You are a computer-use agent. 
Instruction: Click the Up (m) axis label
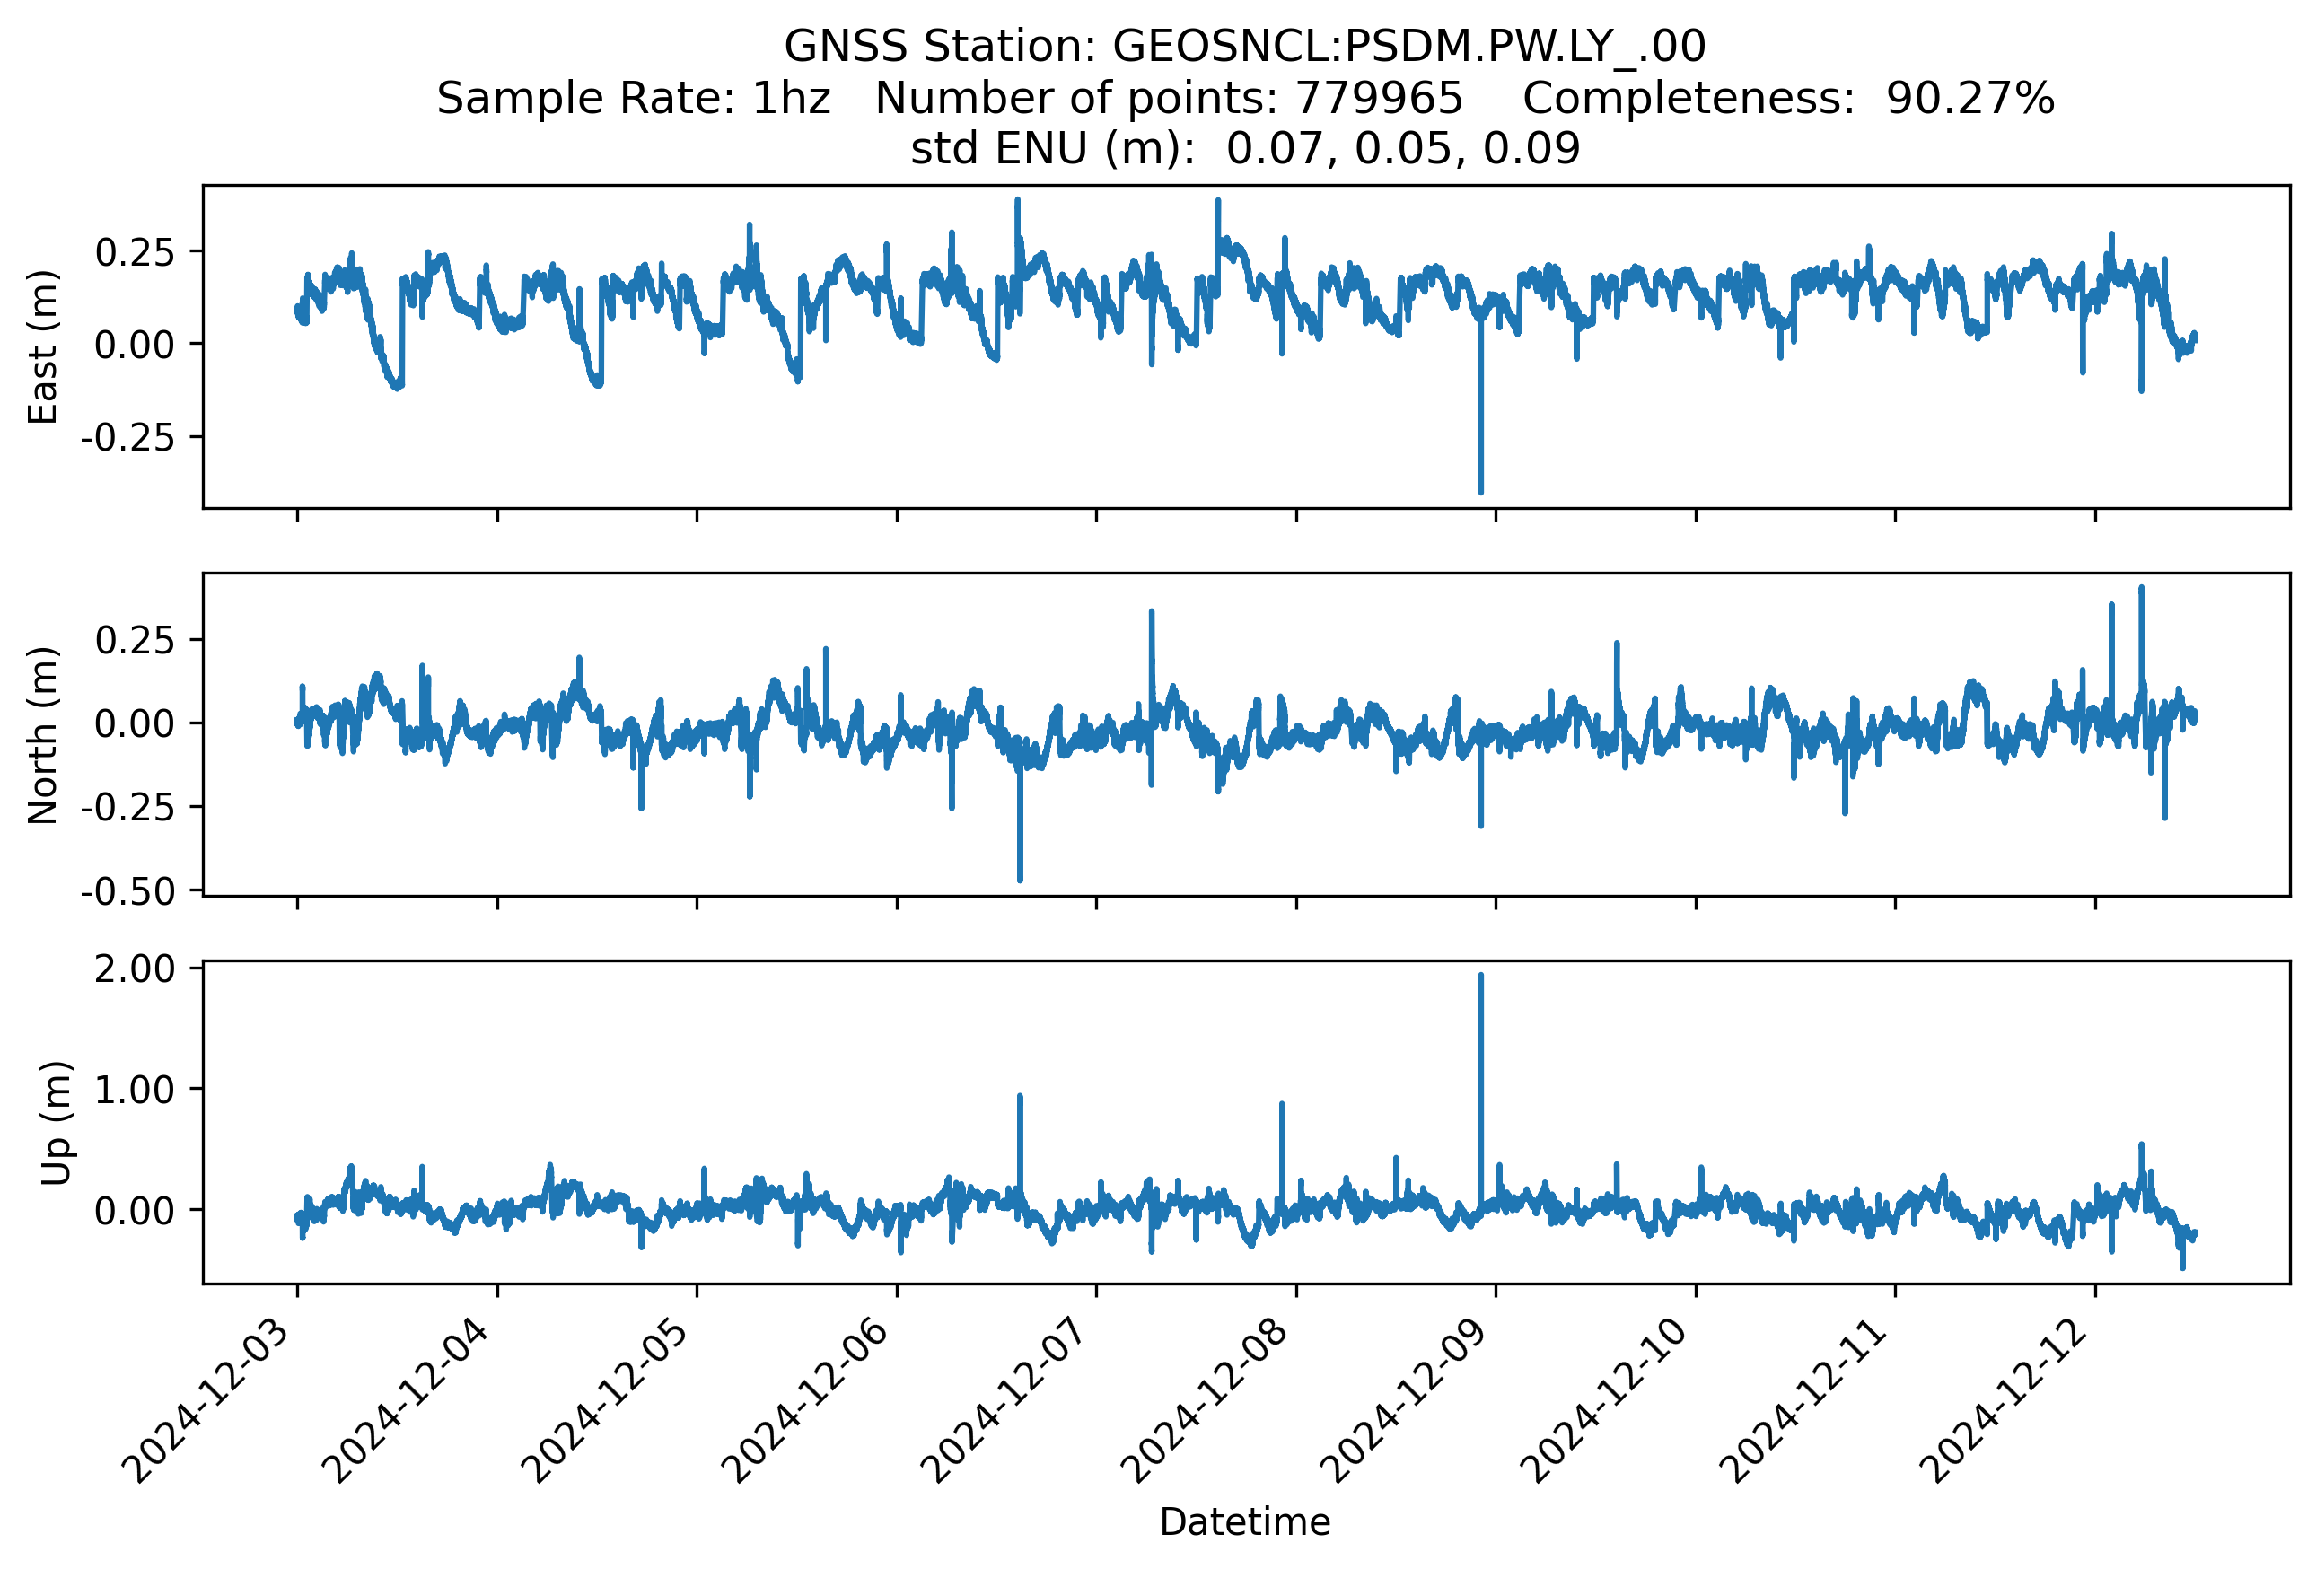tap(56, 1123)
